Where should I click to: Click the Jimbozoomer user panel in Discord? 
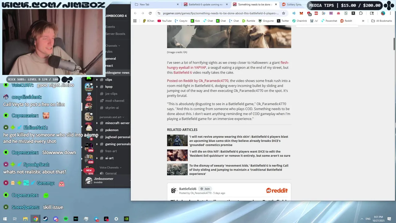point(104,180)
